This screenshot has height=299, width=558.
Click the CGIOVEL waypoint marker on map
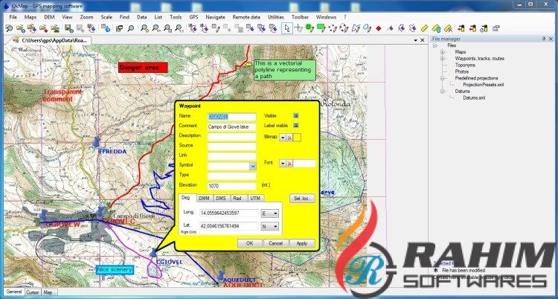click(x=153, y=253)
